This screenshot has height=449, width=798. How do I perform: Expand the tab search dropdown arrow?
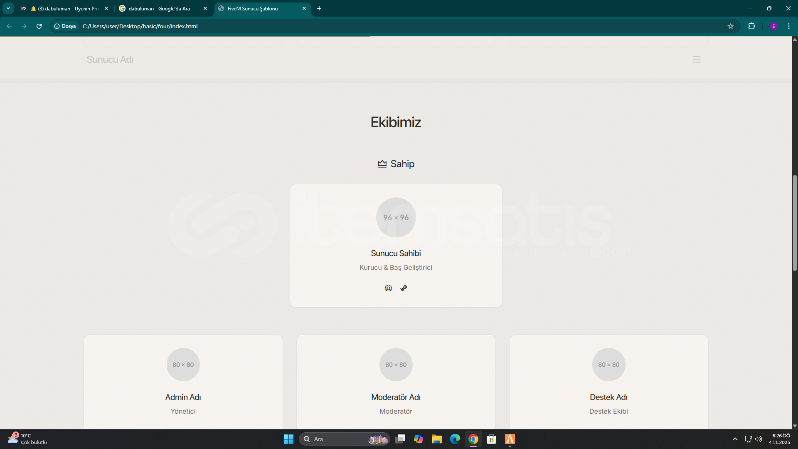pos(8,8)
